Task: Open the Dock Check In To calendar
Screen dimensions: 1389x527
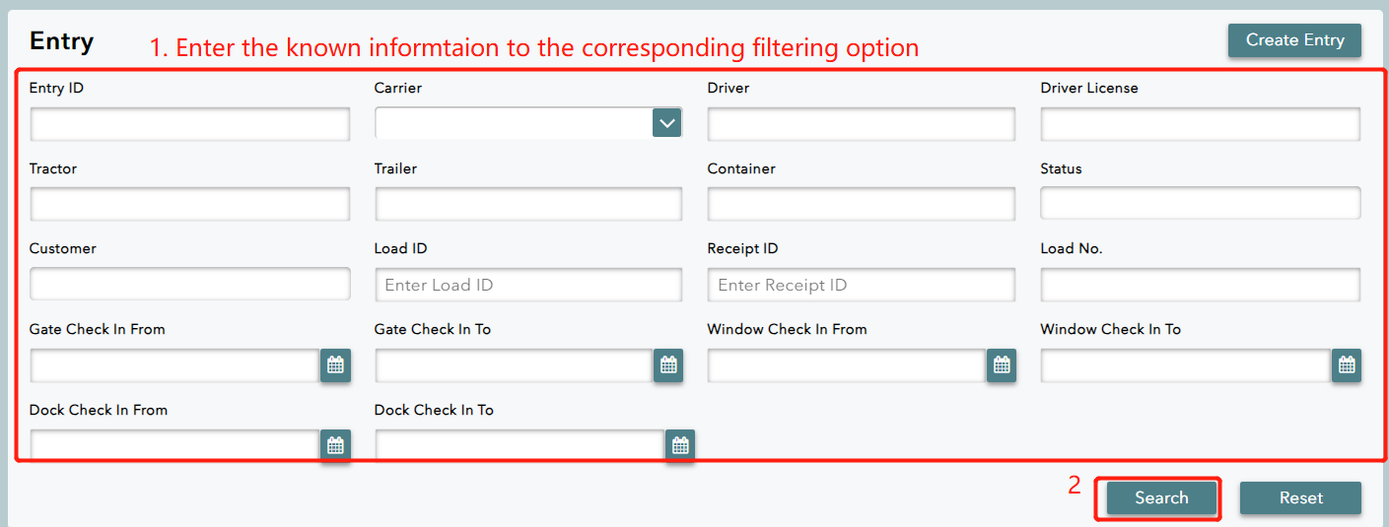Action: [x=680, y=445]
